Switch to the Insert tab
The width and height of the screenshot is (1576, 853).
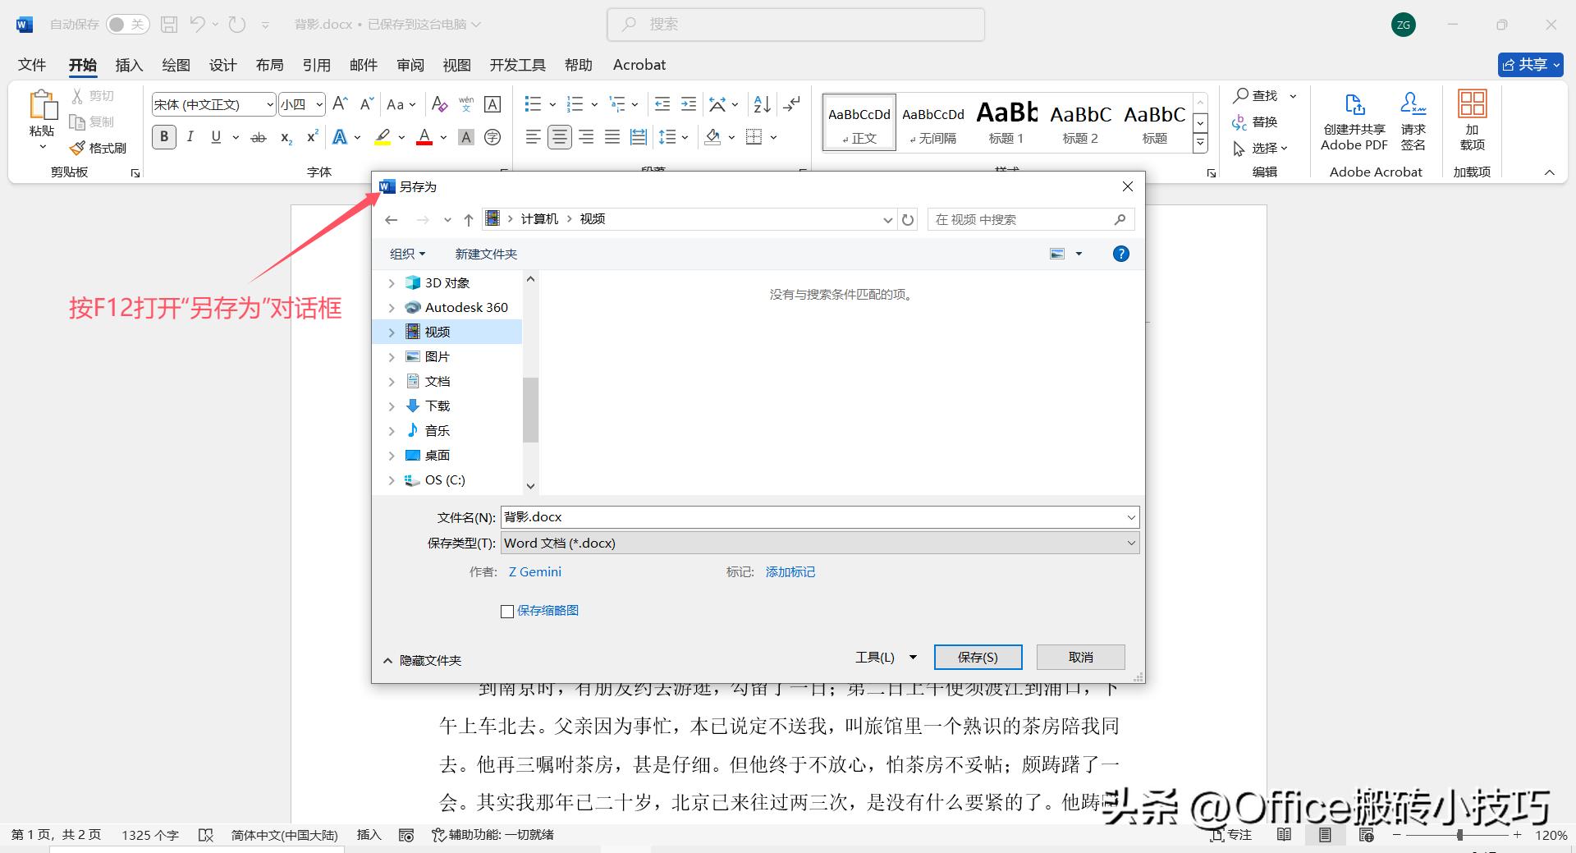click(129, 65)
